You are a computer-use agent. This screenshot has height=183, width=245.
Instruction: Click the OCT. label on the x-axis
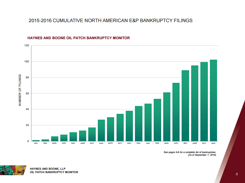120,143
